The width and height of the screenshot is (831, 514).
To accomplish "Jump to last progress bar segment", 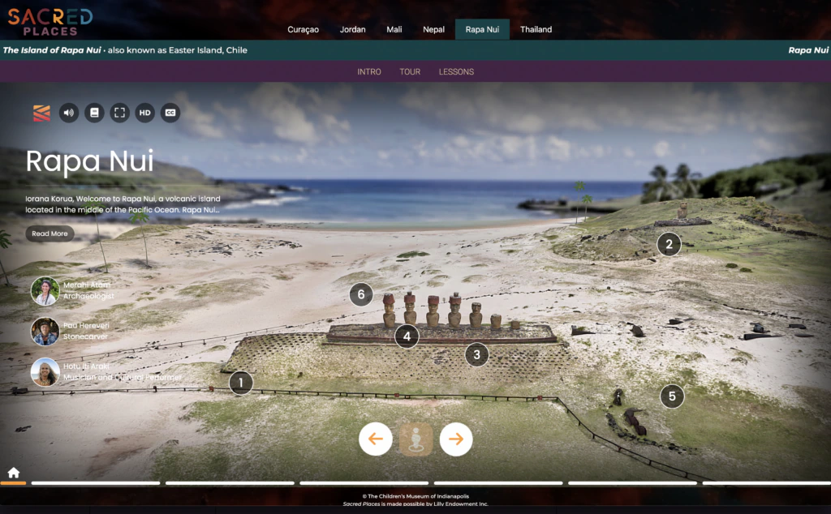I will (x=767, y=482).
